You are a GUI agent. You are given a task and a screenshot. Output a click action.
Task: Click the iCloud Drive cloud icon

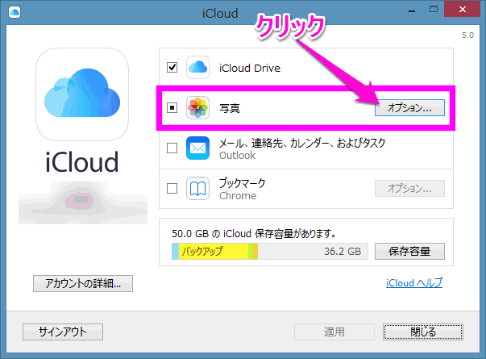(198, 69)
